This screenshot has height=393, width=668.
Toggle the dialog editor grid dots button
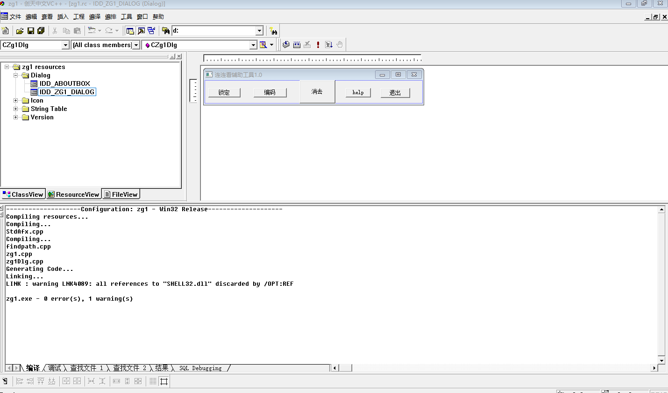(153, 381)
